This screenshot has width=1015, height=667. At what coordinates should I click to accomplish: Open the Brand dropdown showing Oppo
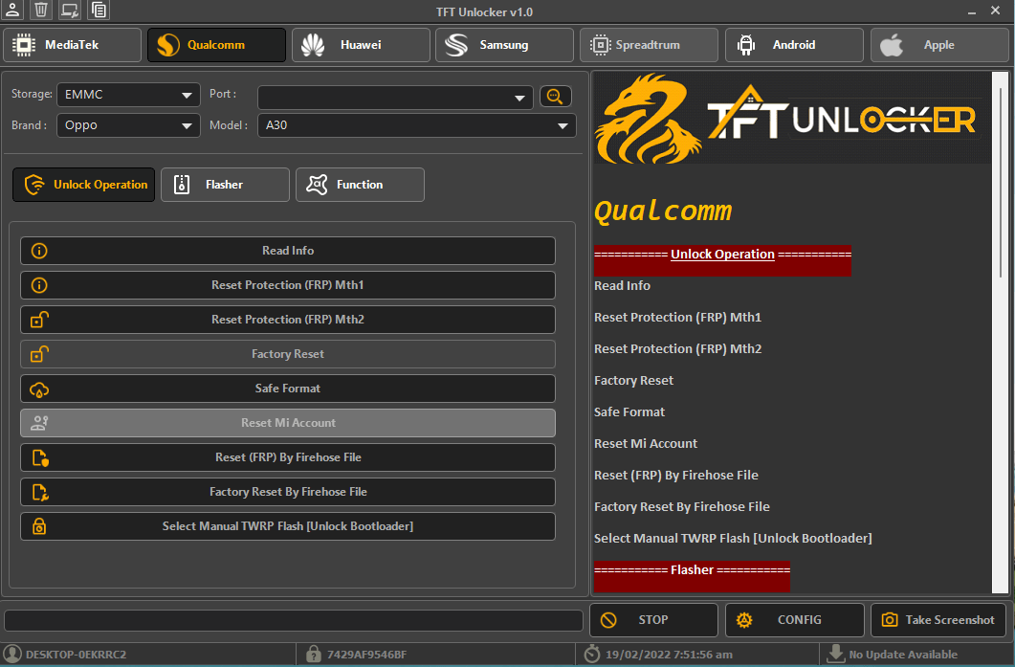(127, 125)
